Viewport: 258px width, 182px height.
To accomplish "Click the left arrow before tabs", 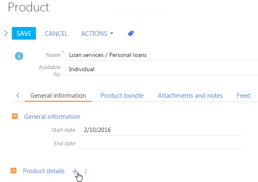I will (18, 96).
